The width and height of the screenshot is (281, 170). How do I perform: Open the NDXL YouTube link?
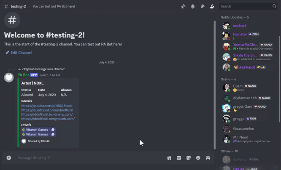click(46, 106)
